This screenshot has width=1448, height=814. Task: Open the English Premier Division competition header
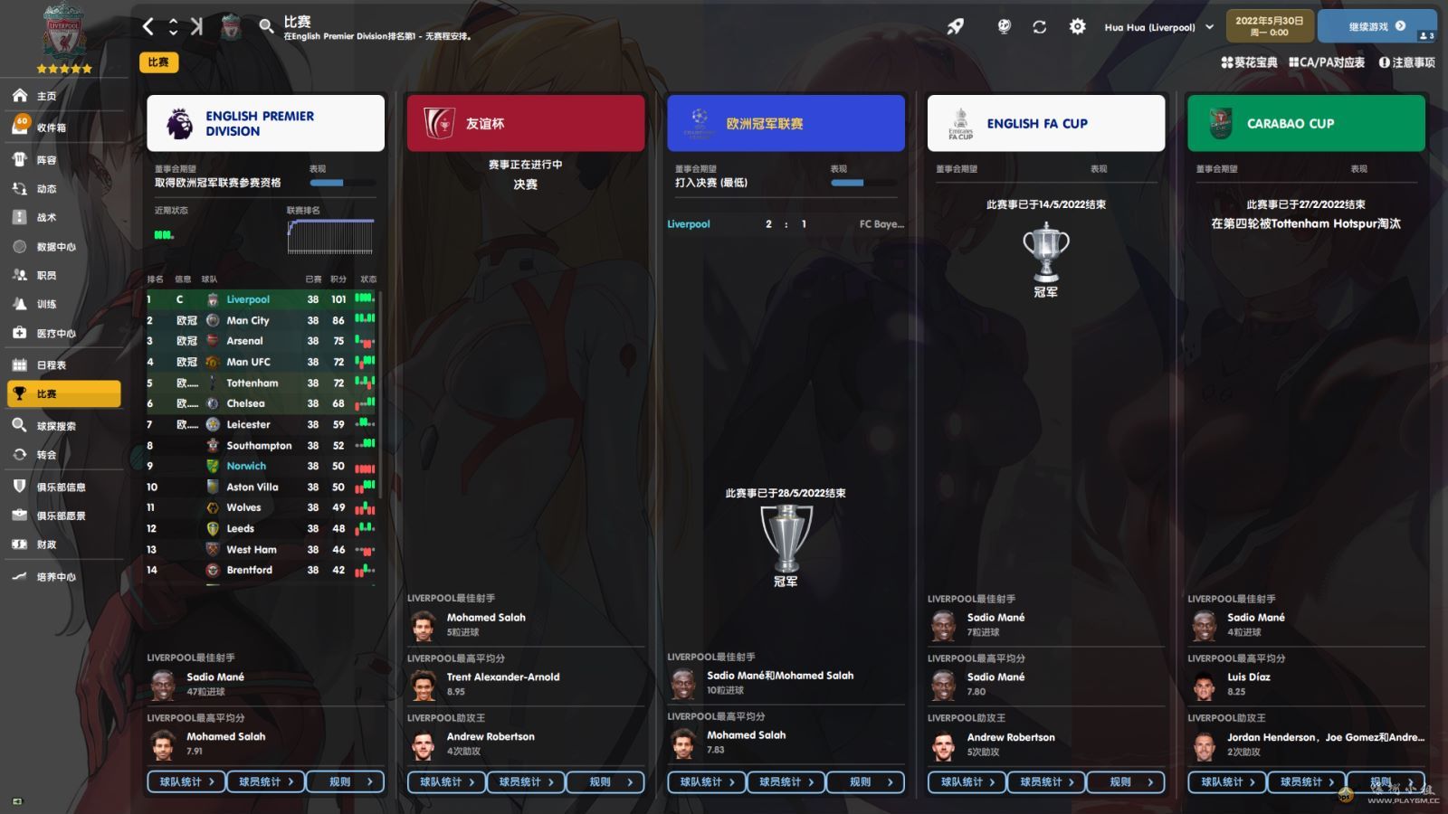[265, 123]
